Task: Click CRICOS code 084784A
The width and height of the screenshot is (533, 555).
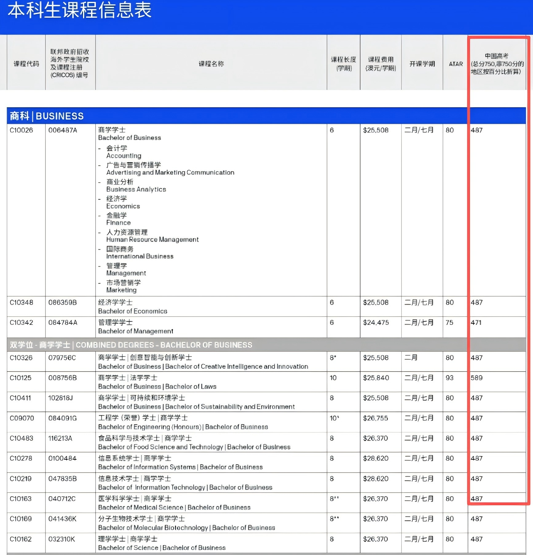Action: (63, 323)
